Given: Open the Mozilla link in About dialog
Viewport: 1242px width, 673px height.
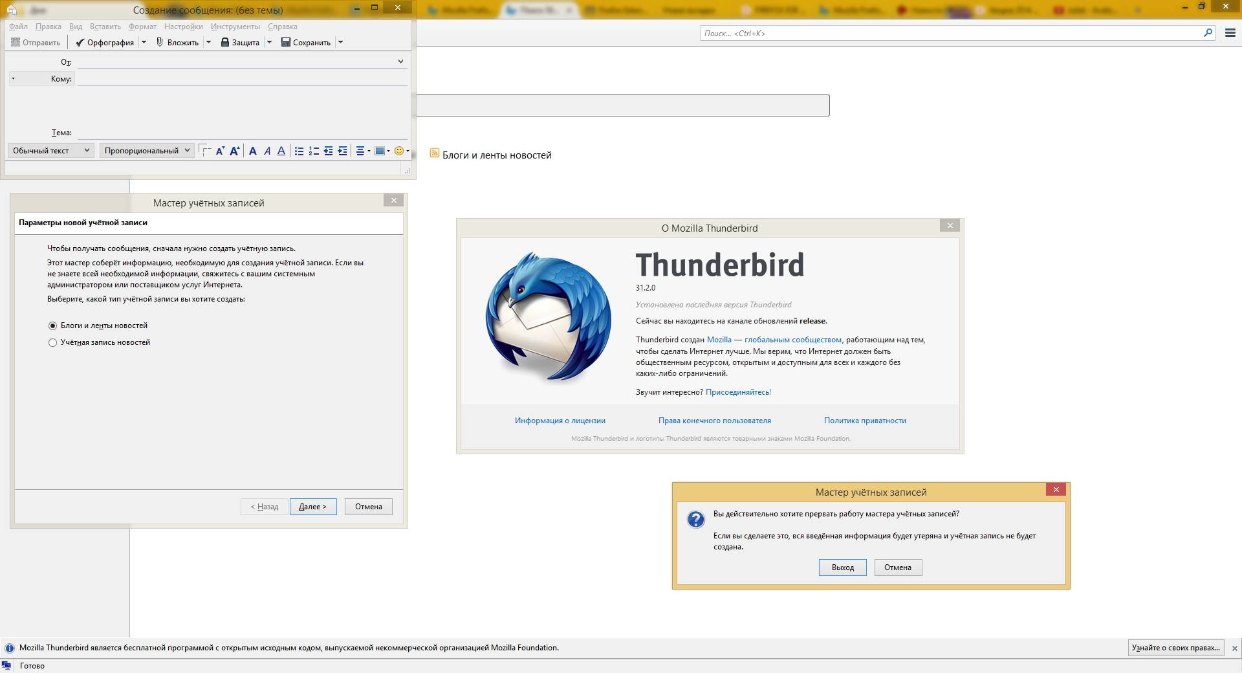Looking at the screenshot, I should [x=719, y=340].
